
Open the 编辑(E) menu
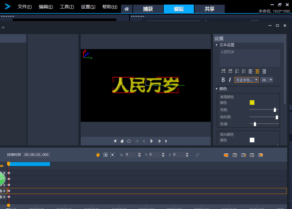coord(46,7)
